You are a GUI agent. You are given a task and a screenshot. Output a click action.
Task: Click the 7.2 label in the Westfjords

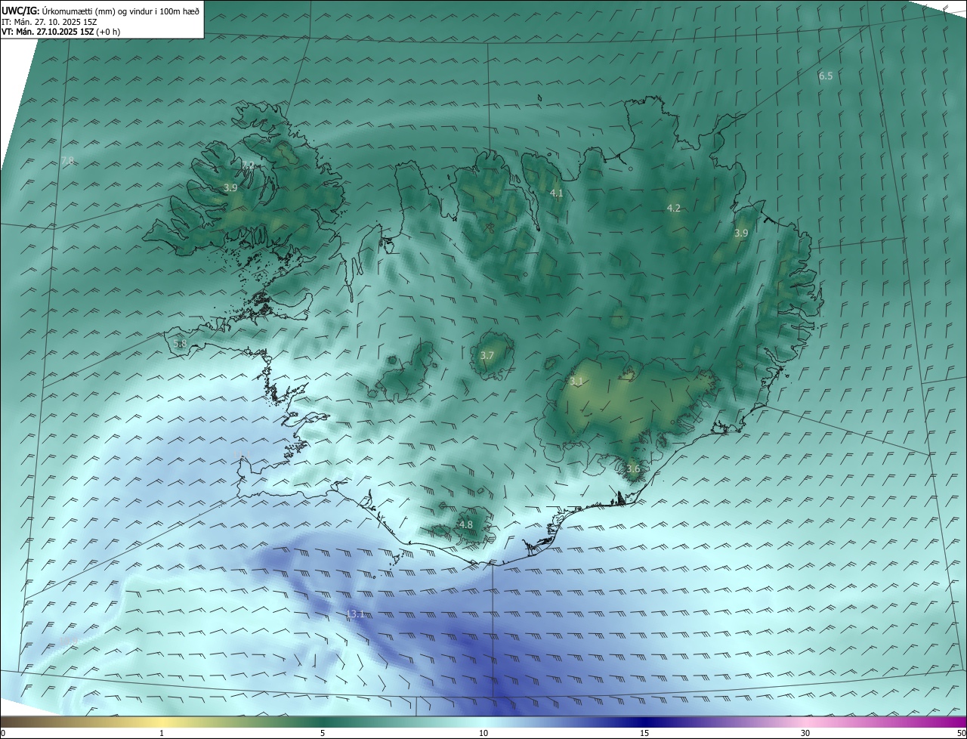tap(247, 165)
